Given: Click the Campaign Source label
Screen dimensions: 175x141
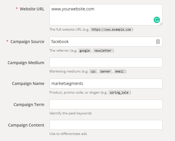Looking at the screenshot, I should pyautogui.click(x=27, y=42).
